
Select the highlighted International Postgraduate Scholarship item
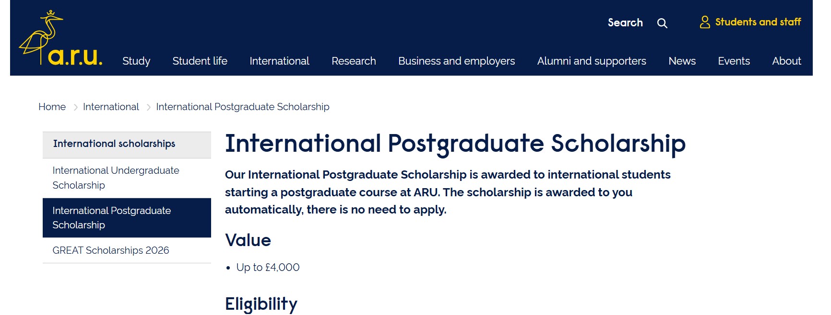(x=111, y=218)
